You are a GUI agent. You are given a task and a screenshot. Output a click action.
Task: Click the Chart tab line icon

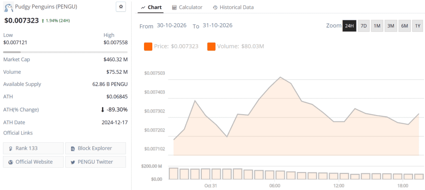143,7
